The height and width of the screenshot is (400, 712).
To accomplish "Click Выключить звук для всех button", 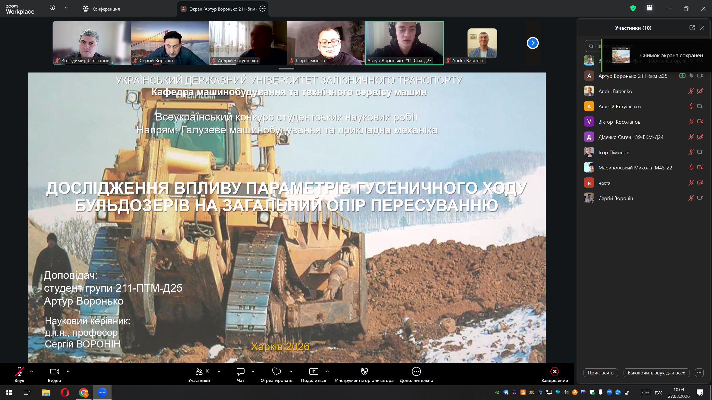I will pos(656,373).
